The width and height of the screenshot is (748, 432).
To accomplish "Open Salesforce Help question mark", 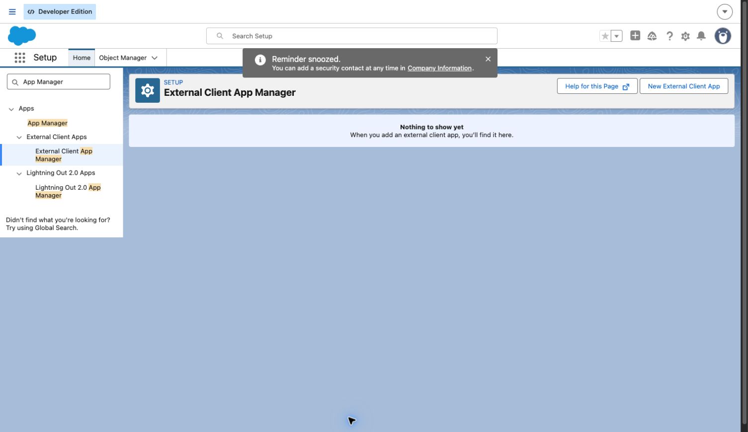I will [x=669, y=36].
